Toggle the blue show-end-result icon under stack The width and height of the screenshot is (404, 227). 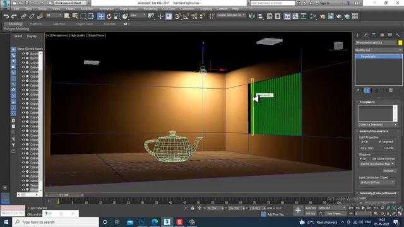(367, 90)
